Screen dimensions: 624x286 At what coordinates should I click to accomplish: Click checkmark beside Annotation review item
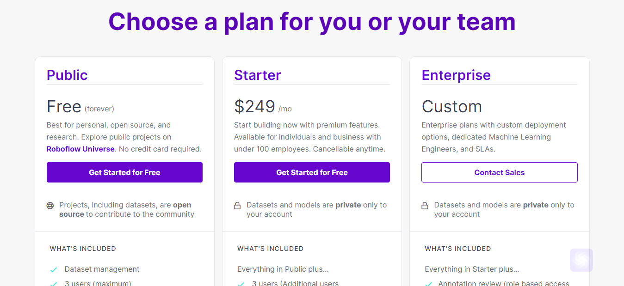[429, 283]
